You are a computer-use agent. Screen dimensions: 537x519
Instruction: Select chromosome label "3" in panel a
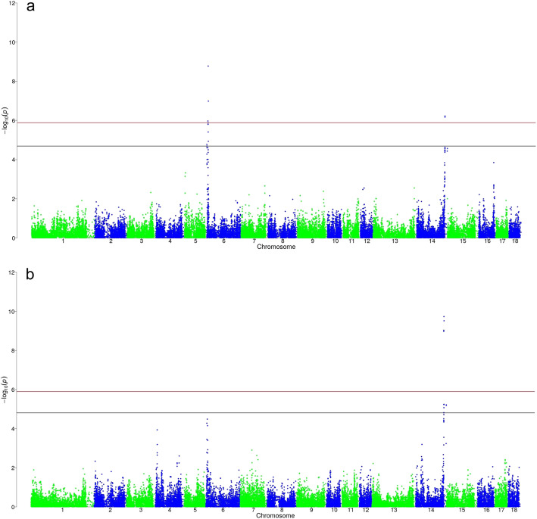[x=142, y=241]
